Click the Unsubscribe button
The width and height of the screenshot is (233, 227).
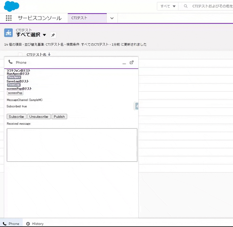[x=39, y=117]
